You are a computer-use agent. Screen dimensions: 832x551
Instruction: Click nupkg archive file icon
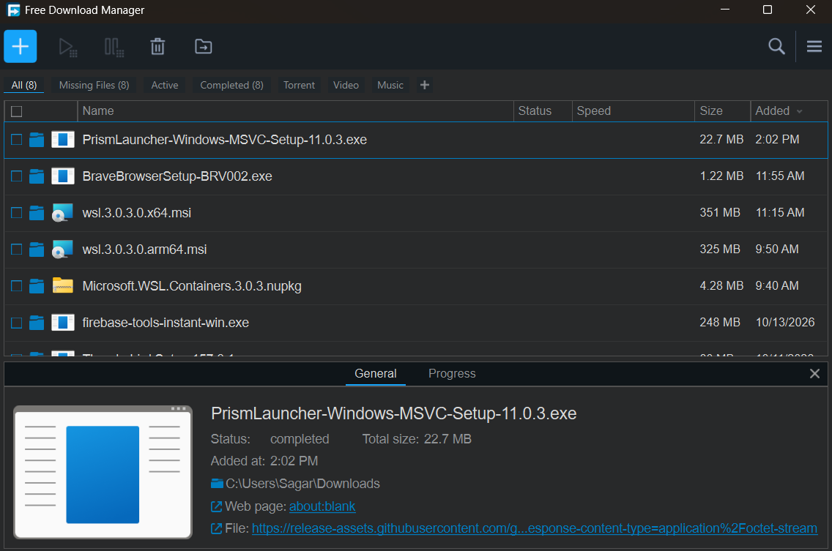click(62, 285)
